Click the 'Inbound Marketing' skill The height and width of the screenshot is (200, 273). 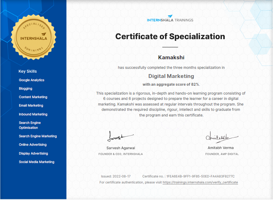pyautogui.click(x=33, y=114)
